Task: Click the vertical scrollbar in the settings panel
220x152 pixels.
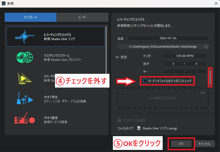Action: 211,77
